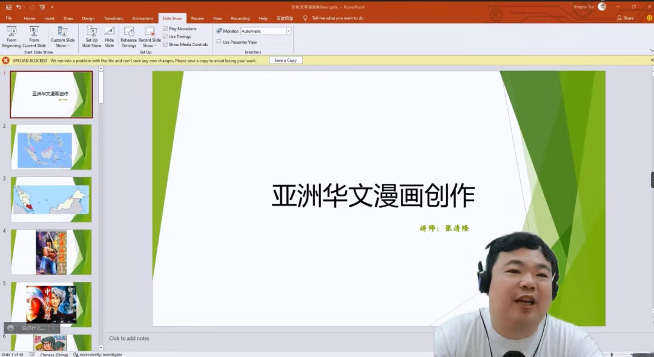Screen dimensions: 654x357
Task: Open the undo history dropdown arrow
Action: (24, 7)
